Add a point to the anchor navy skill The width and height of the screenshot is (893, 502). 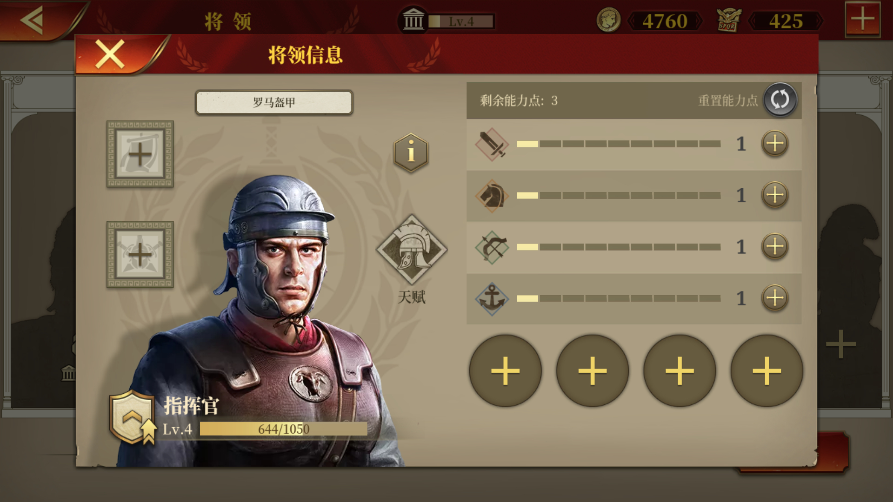coord(774,298)
